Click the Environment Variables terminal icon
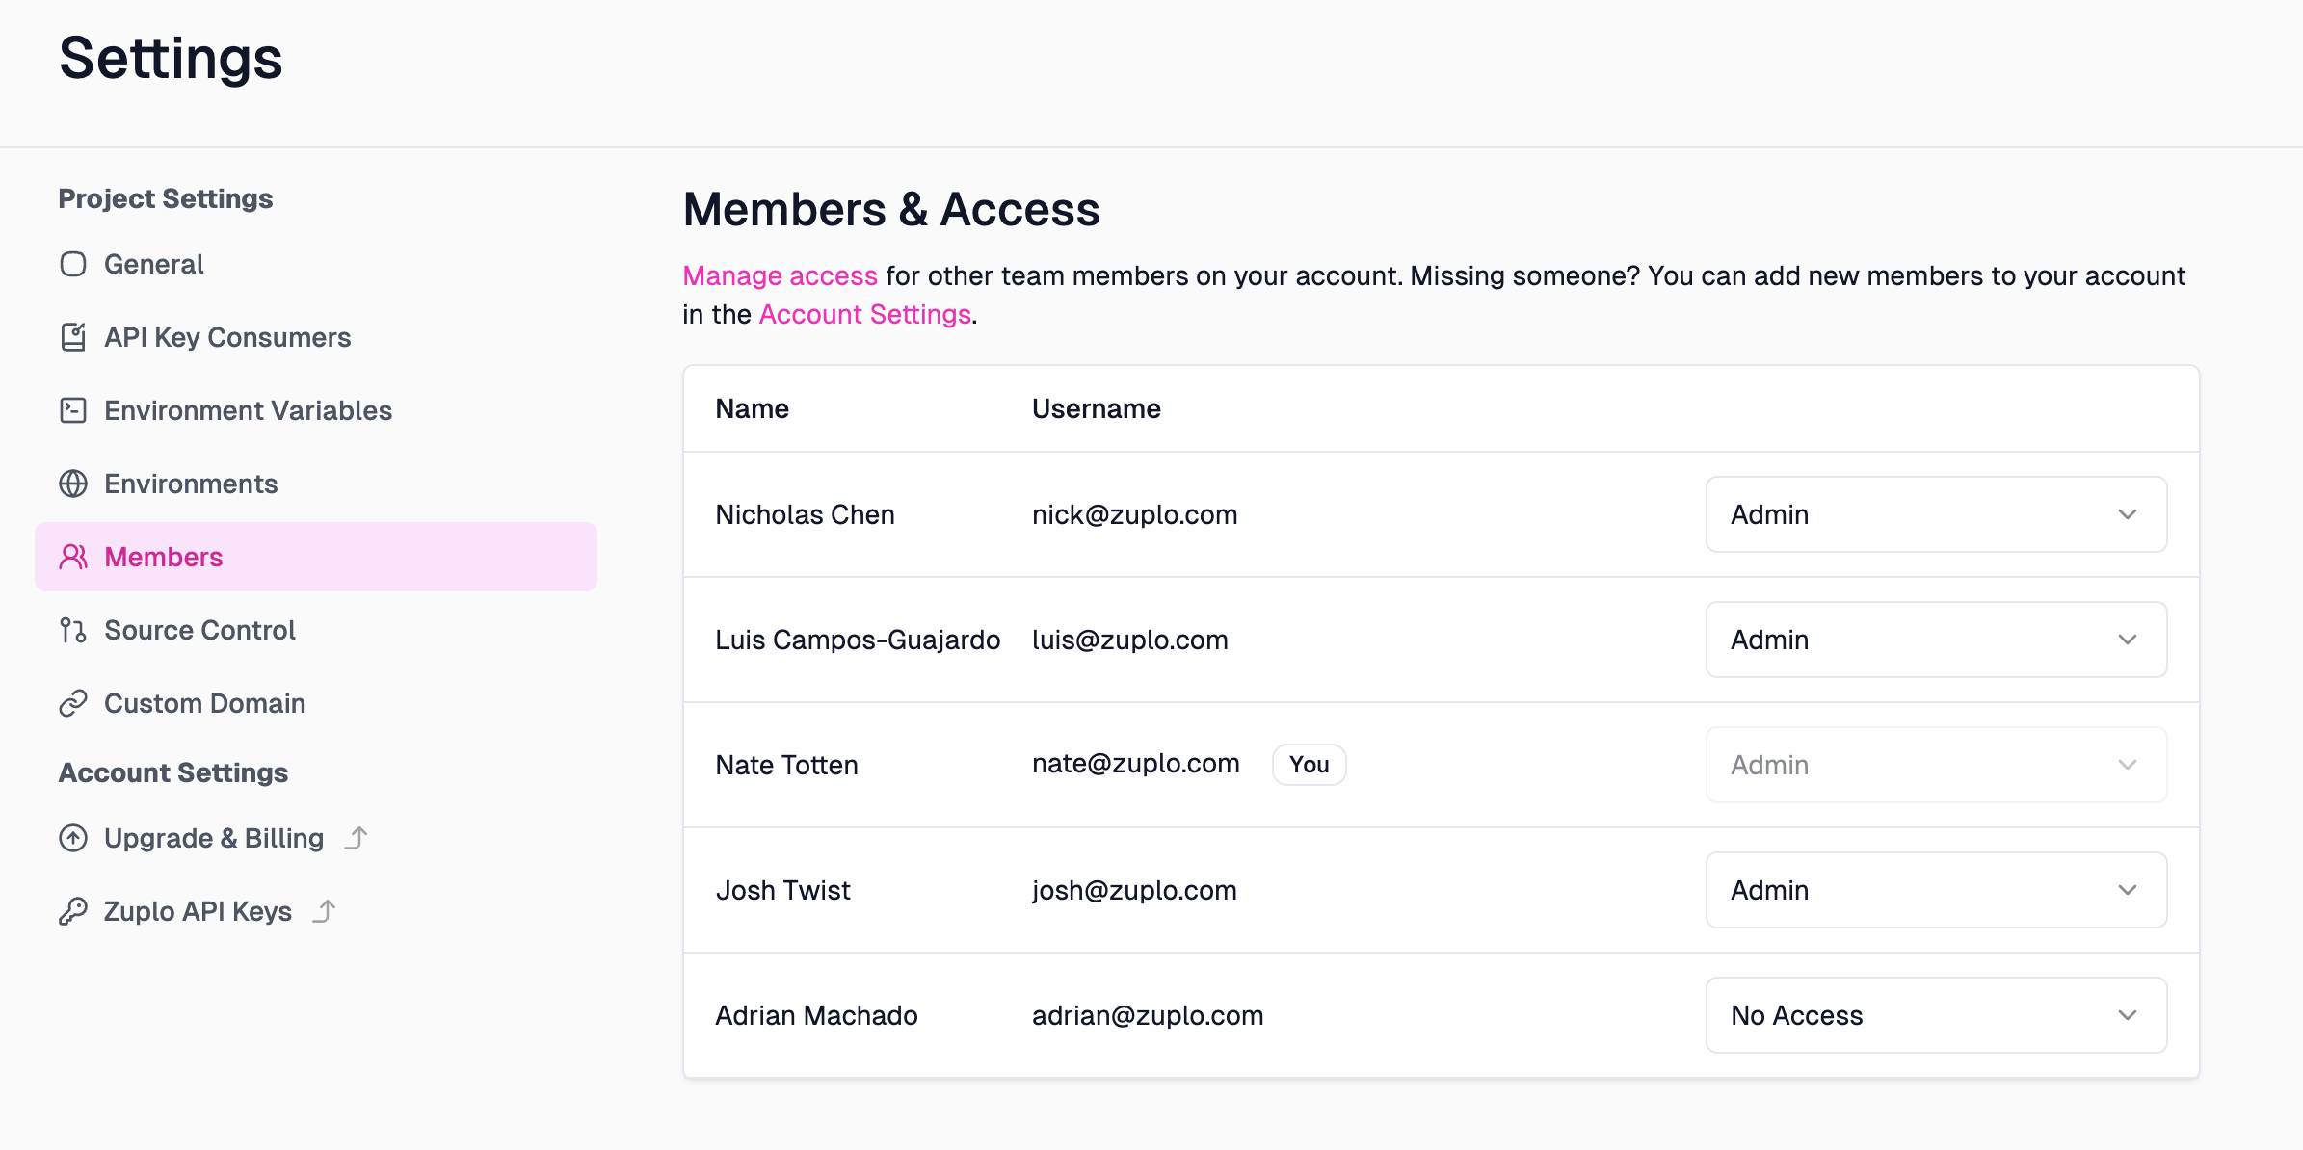 [x=73, y=410]
